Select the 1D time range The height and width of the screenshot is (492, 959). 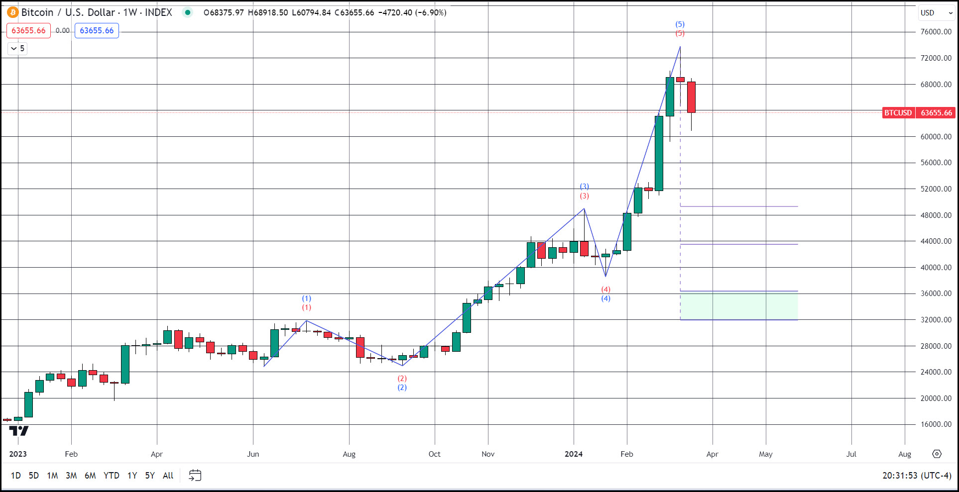(x=16, y=476)
